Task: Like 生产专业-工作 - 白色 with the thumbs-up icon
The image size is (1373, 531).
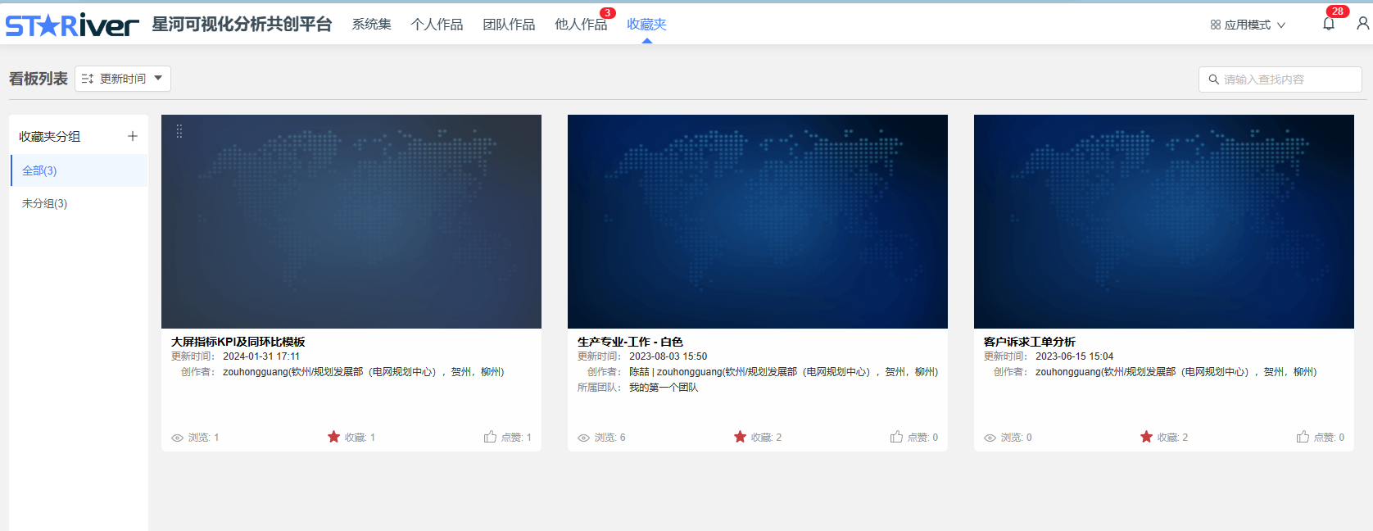Action: [896, 437]
